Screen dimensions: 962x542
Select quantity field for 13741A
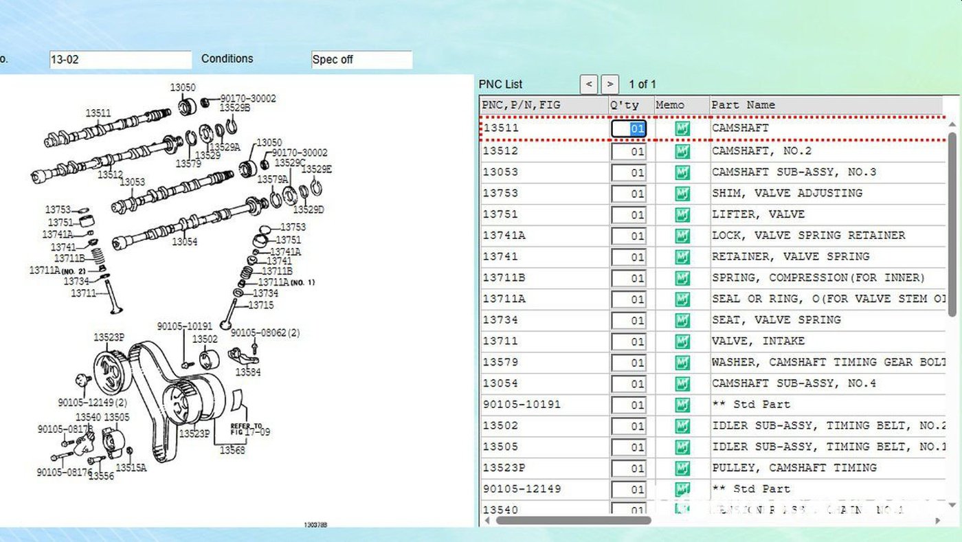point(629,236)
